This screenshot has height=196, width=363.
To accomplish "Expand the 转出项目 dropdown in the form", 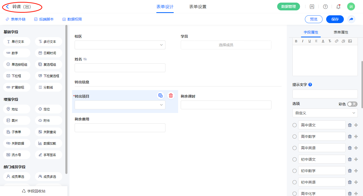I will coord(120,105).
